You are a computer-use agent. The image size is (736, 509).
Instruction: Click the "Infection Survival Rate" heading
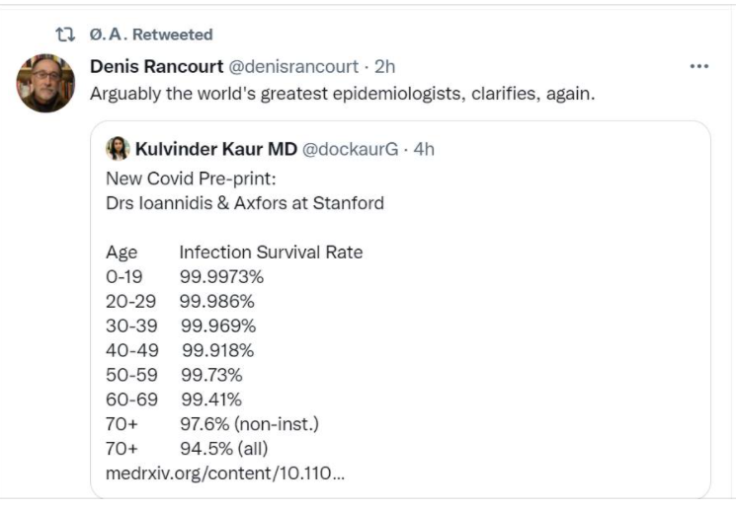click(x=271, y=253)
